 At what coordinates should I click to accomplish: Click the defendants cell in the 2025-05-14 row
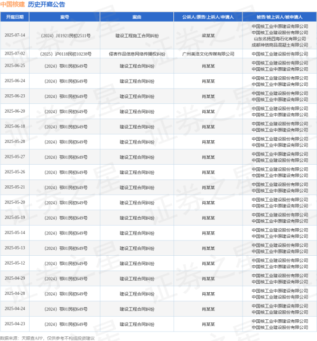point(280,233)
